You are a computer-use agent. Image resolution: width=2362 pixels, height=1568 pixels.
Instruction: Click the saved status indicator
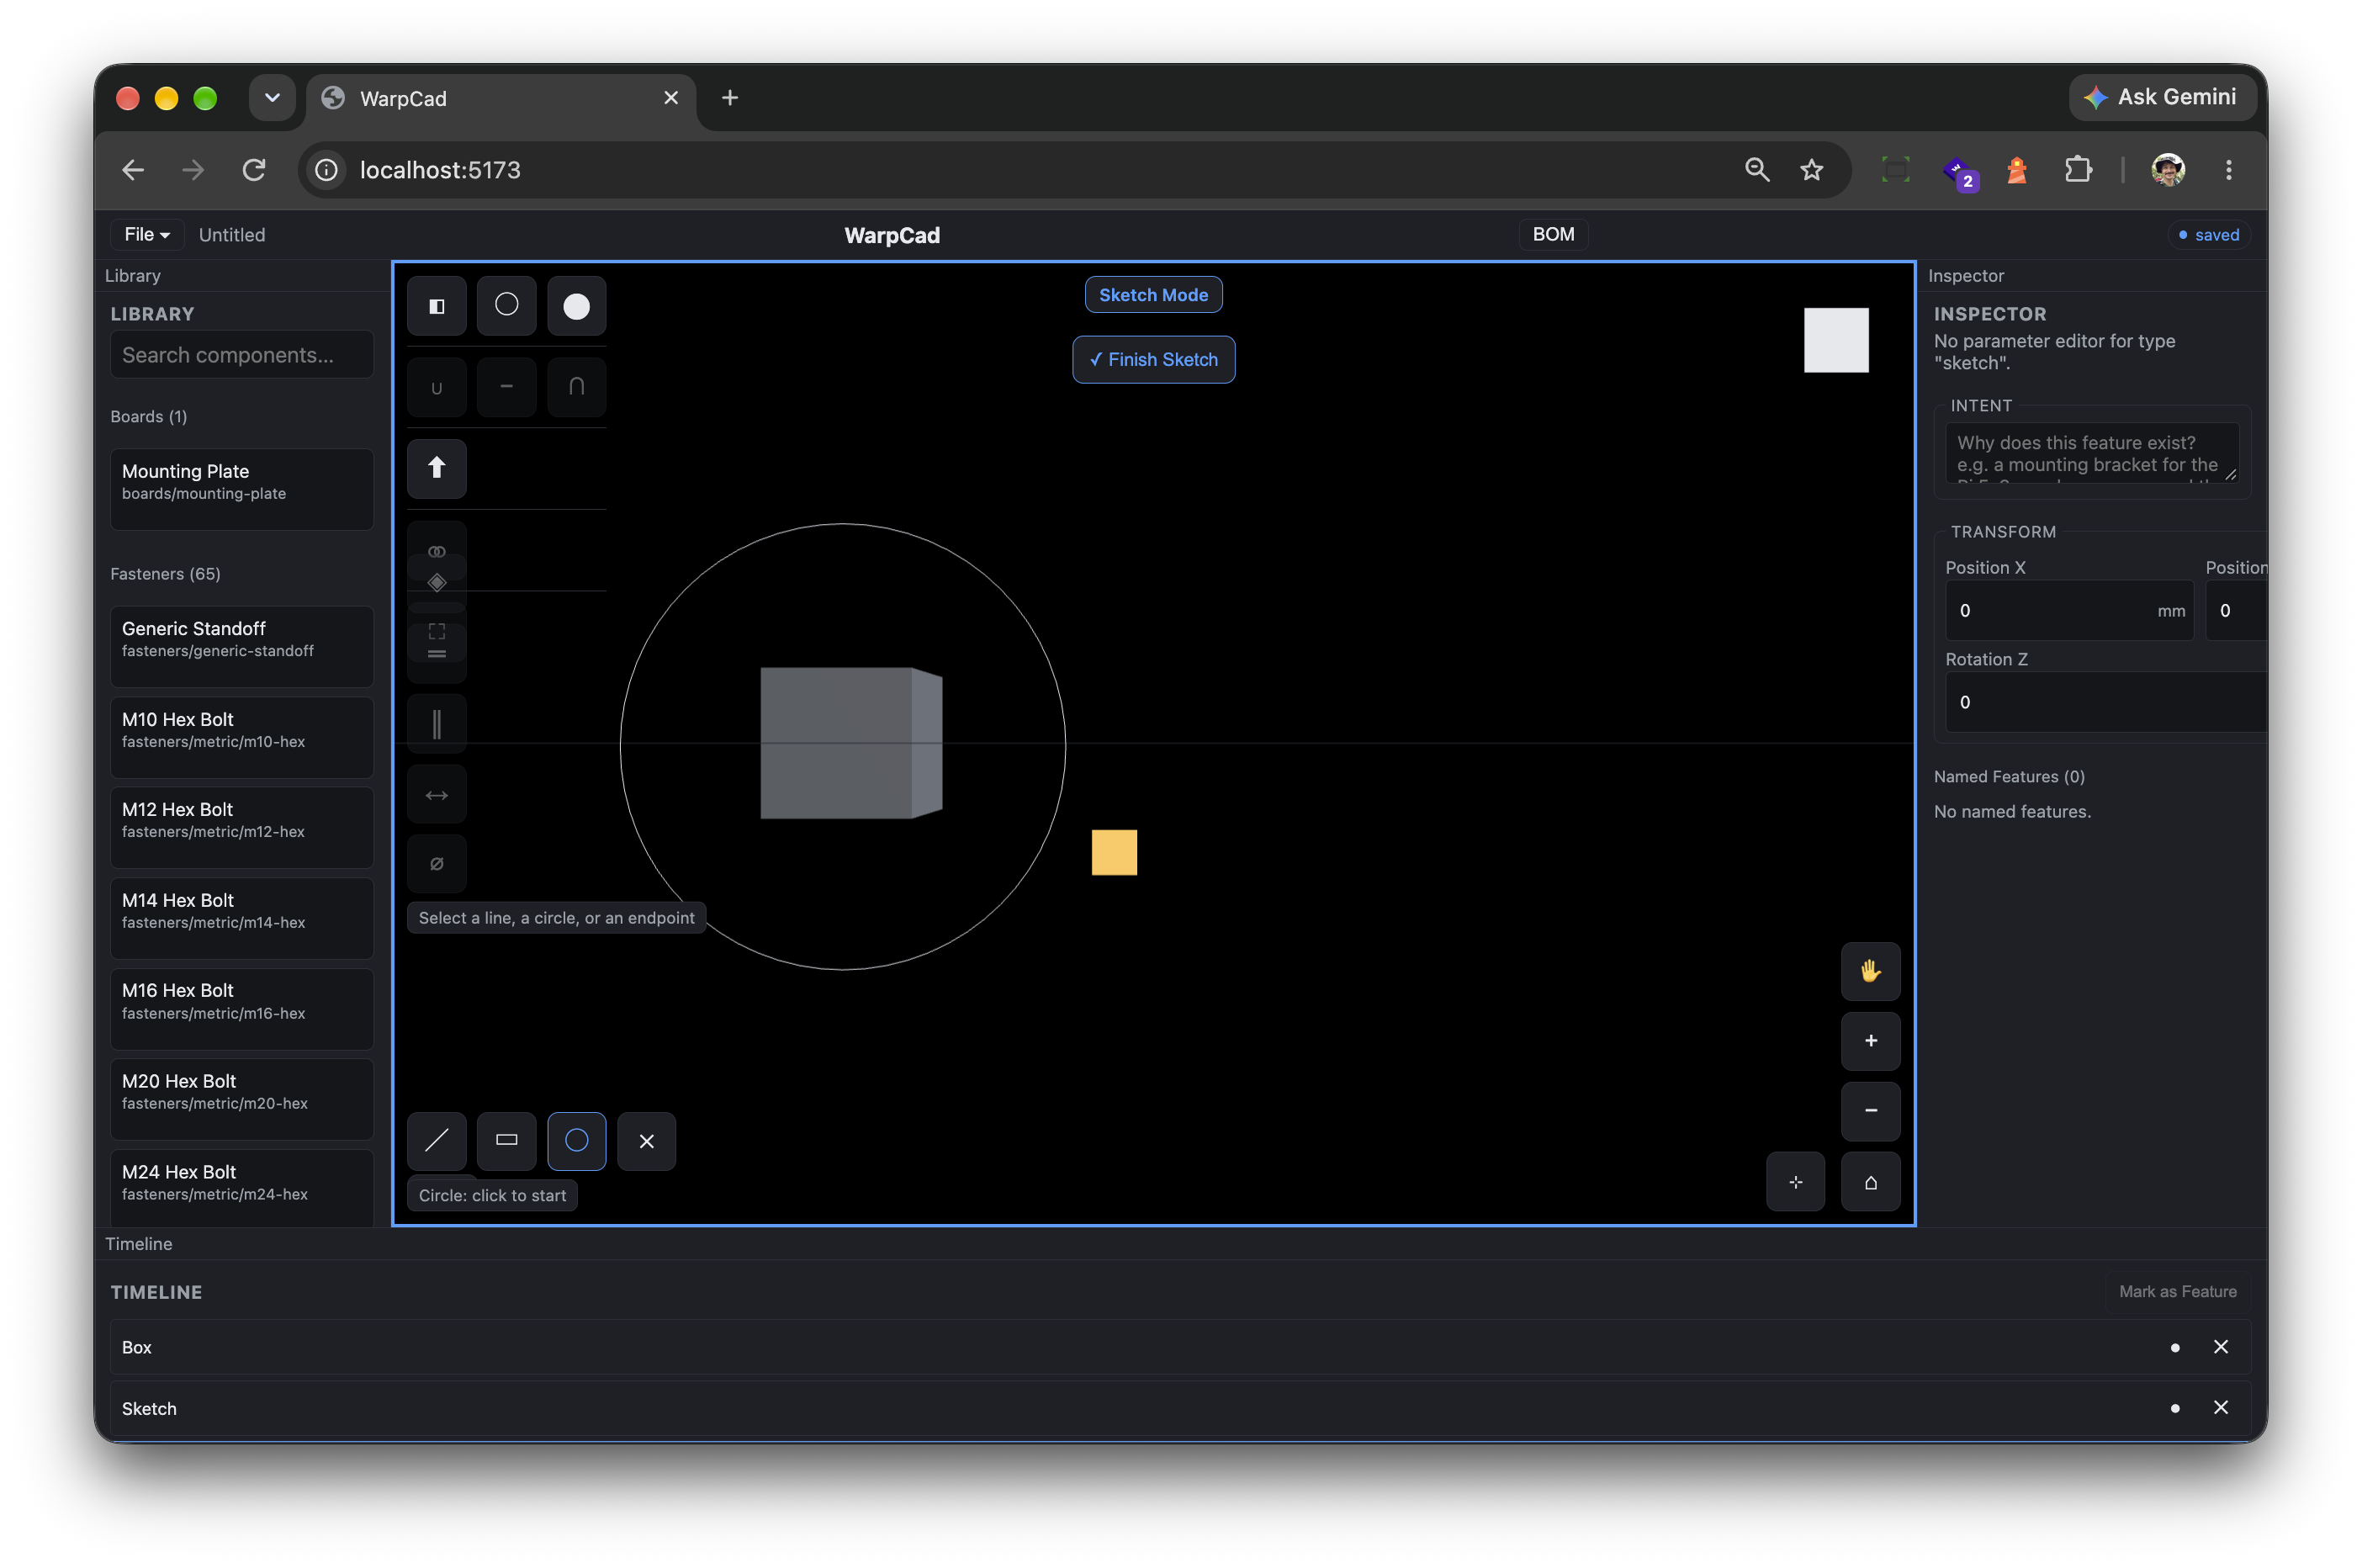pos(2208,235)
